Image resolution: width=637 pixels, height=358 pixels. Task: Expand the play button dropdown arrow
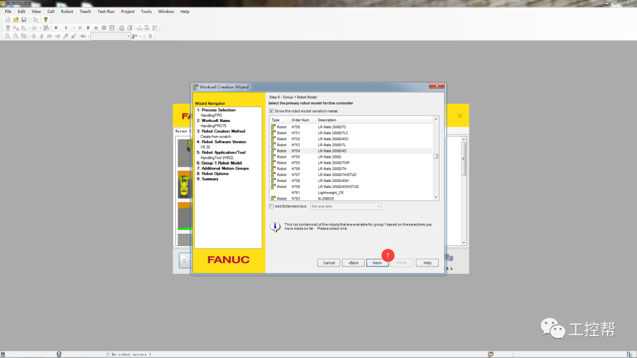click(x=74, y=28)
